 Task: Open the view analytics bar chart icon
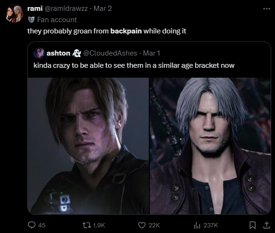point(197,225)
